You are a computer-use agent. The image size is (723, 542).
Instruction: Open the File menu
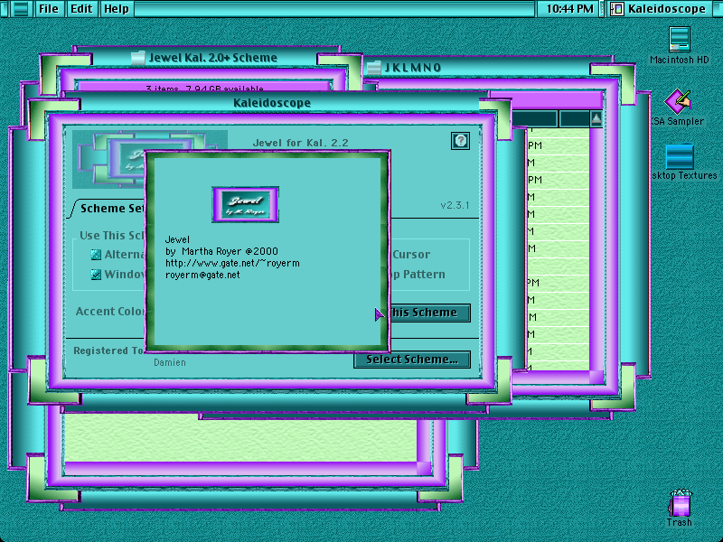[x=49, y=9]
